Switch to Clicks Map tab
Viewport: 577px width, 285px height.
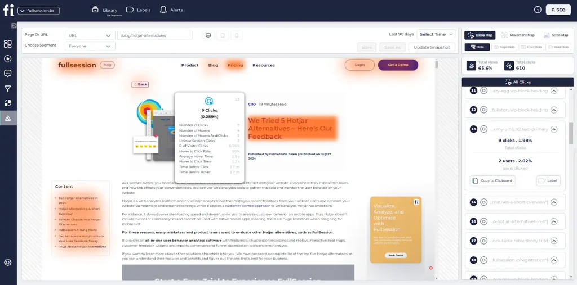[480, 35]
